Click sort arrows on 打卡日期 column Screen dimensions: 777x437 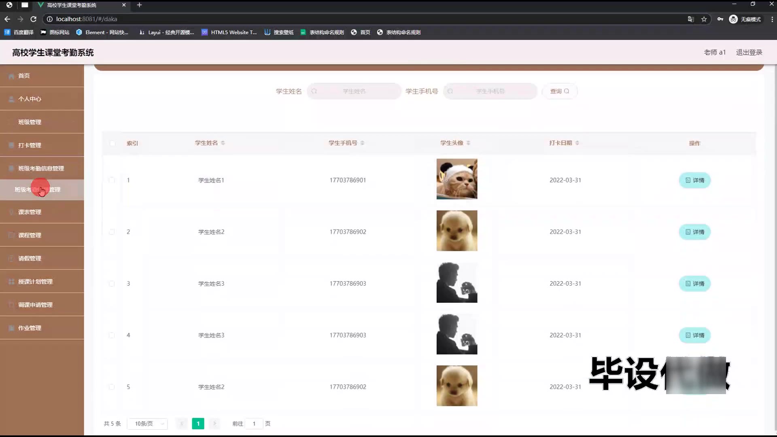coord(577,143)
